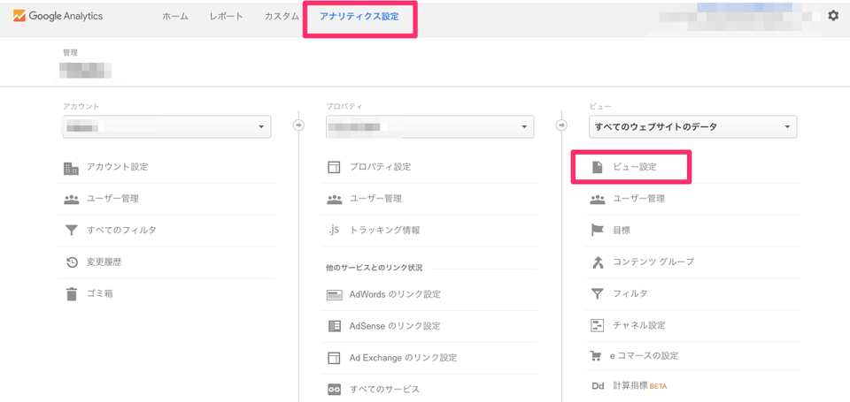Open プロパティ設定 link
The height and width of the screenshot is (402, 850).
coord(380,167)
